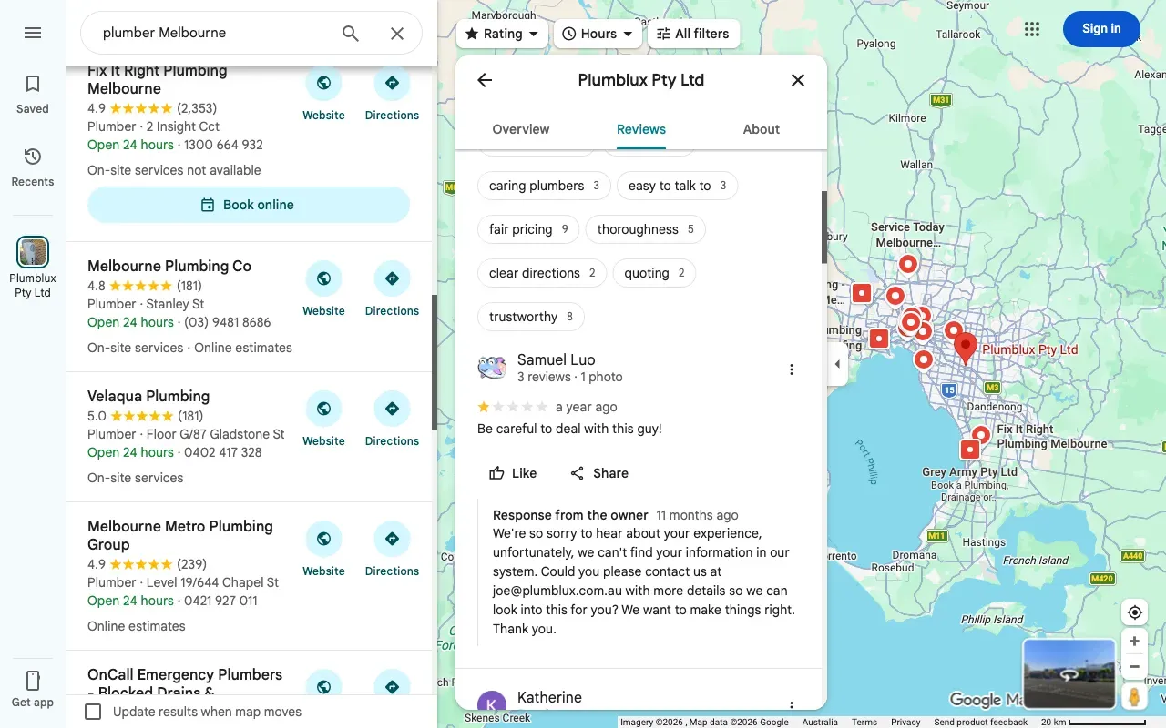Viewport: 1166px width, 728px height.
Task: Filter reviews by easy to talk to chip
Action: tap(677, 186)
